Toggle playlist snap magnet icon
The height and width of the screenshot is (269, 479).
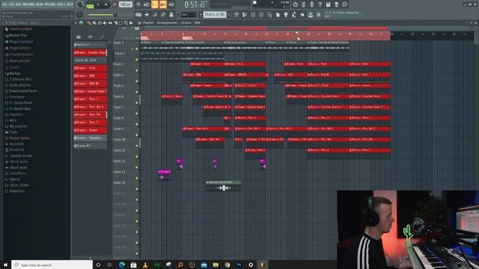point(81,23)
